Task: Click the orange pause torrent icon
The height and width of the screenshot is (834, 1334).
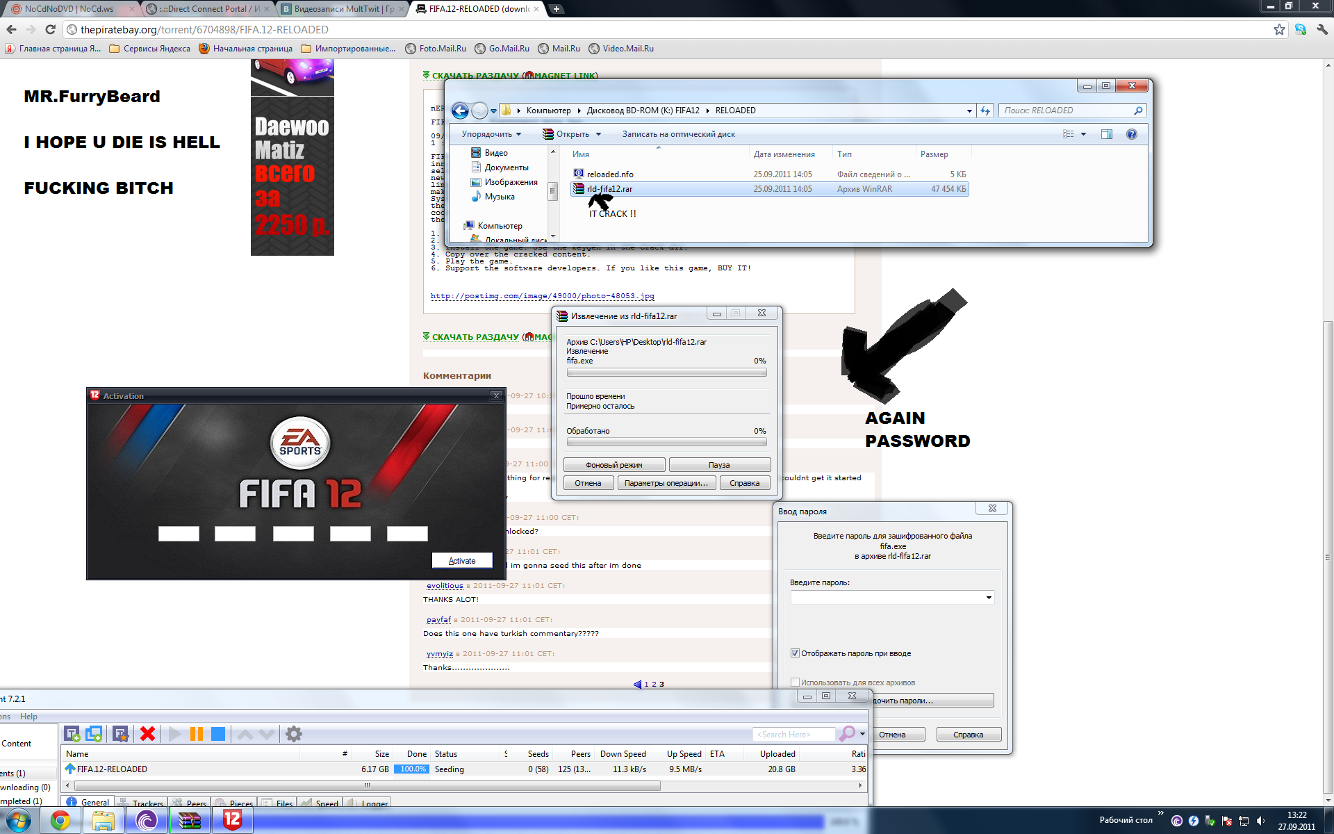Action: pyautogui.click(x=197, y=734)
